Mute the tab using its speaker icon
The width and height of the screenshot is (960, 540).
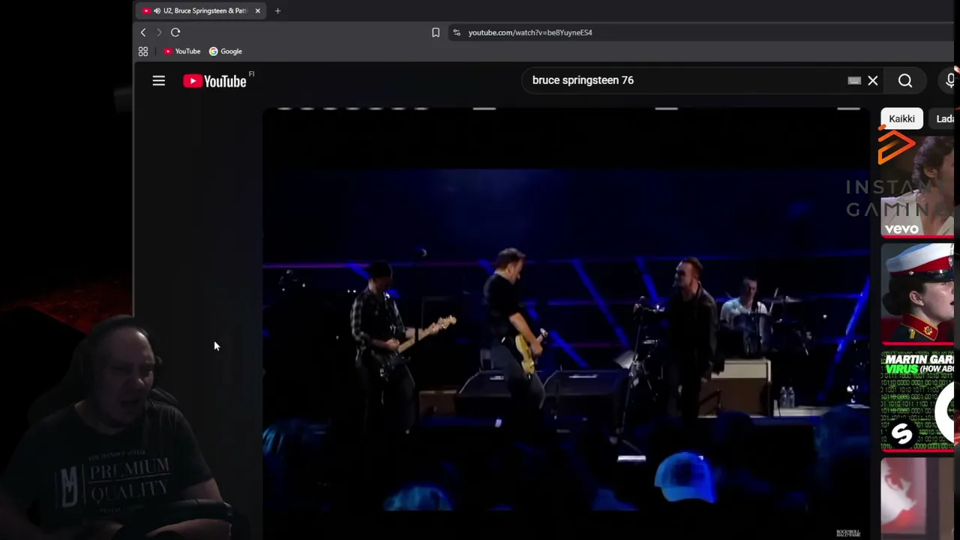(157, 10)
